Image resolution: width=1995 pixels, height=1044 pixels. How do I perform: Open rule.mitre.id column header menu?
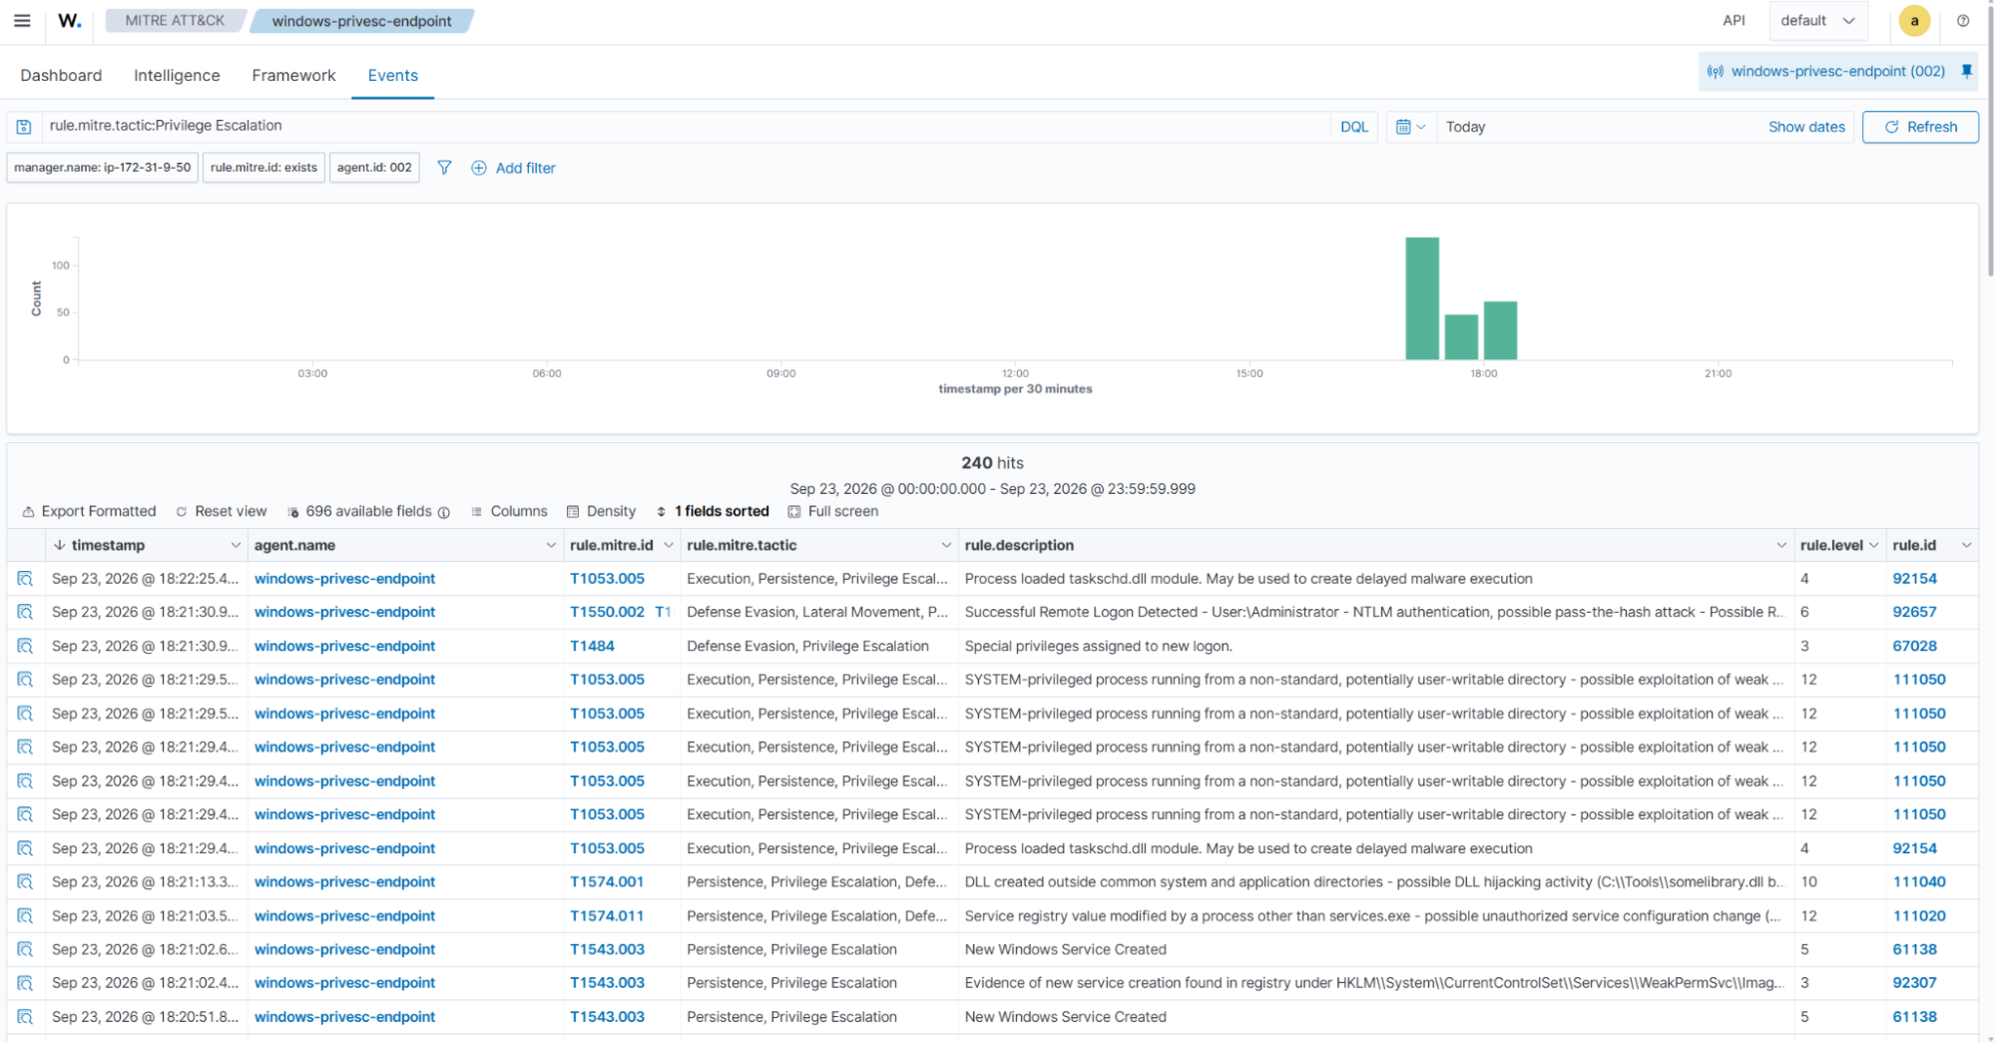coord(669,545)
